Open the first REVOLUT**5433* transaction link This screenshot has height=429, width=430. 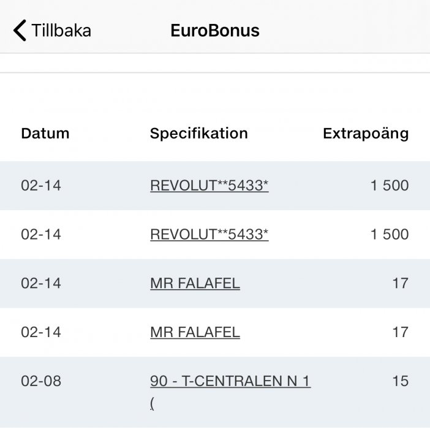tap(209, 185)
